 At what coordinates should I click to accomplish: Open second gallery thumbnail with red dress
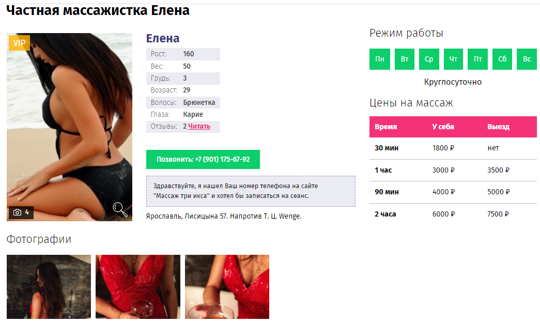pyautogui.click(x=138, y=286)
